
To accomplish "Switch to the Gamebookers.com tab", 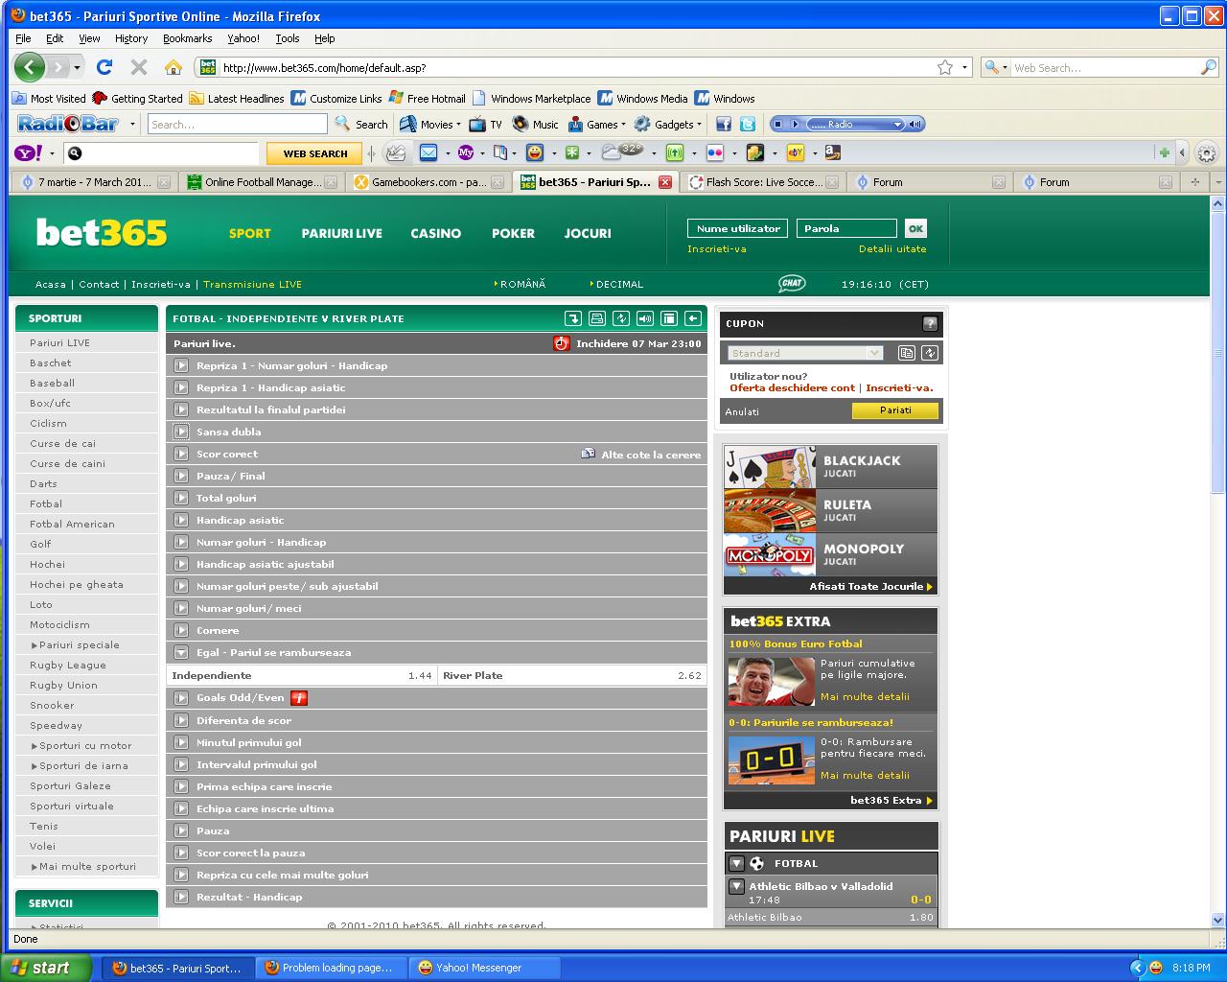I will 428,181.
